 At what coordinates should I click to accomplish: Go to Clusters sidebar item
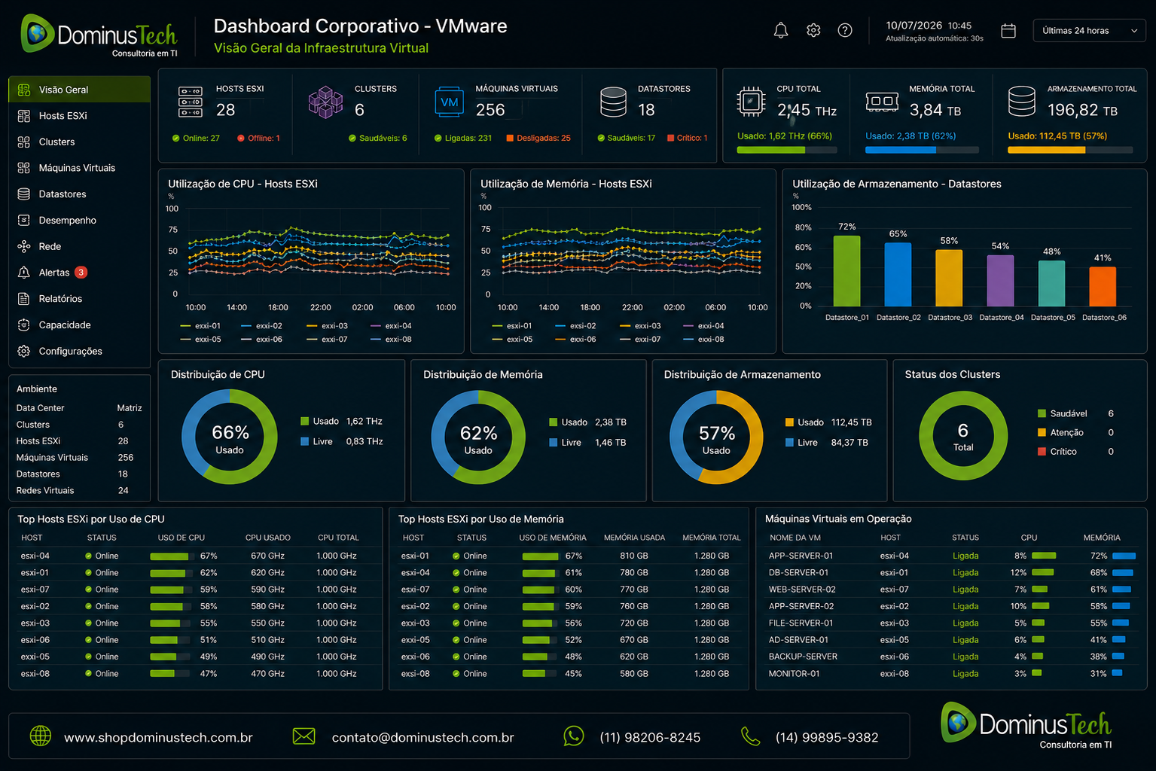click(79, 142)
